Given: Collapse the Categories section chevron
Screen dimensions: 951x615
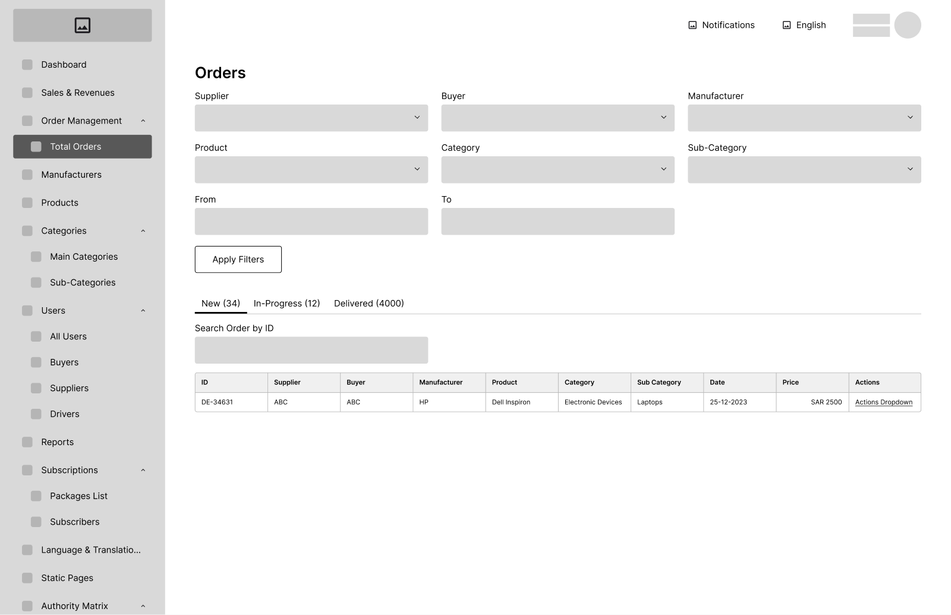Looking at the screenshot, I should 143,231.
